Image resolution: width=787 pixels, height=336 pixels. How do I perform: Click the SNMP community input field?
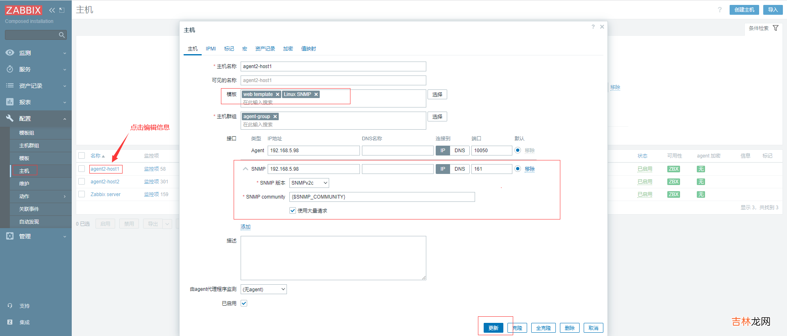(x=382, y=197)
